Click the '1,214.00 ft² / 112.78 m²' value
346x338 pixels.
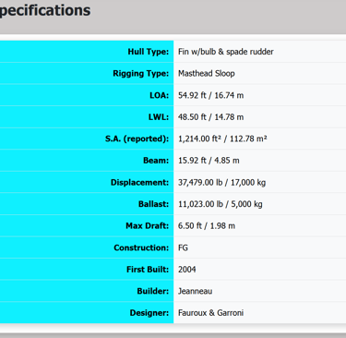click(222, 139)
